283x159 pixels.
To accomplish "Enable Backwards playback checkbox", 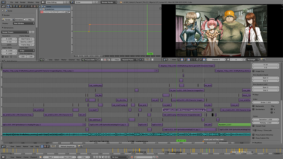I will click(x=254, y=106).
